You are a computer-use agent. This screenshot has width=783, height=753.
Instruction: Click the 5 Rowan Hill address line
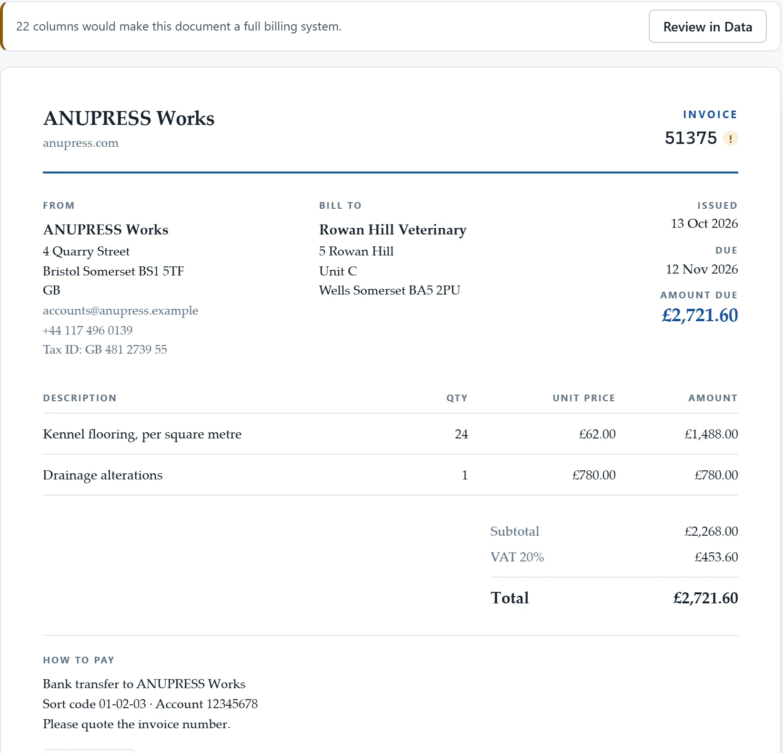356,251
